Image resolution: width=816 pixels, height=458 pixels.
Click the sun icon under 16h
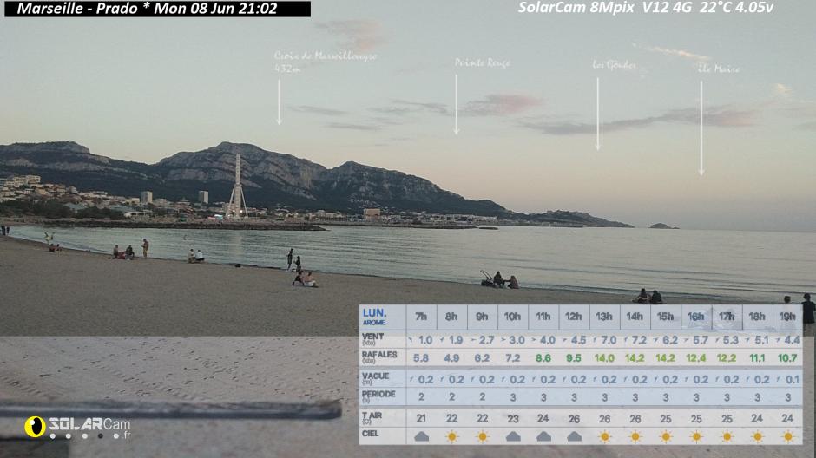pyautogui.click(x=696, y=436)
